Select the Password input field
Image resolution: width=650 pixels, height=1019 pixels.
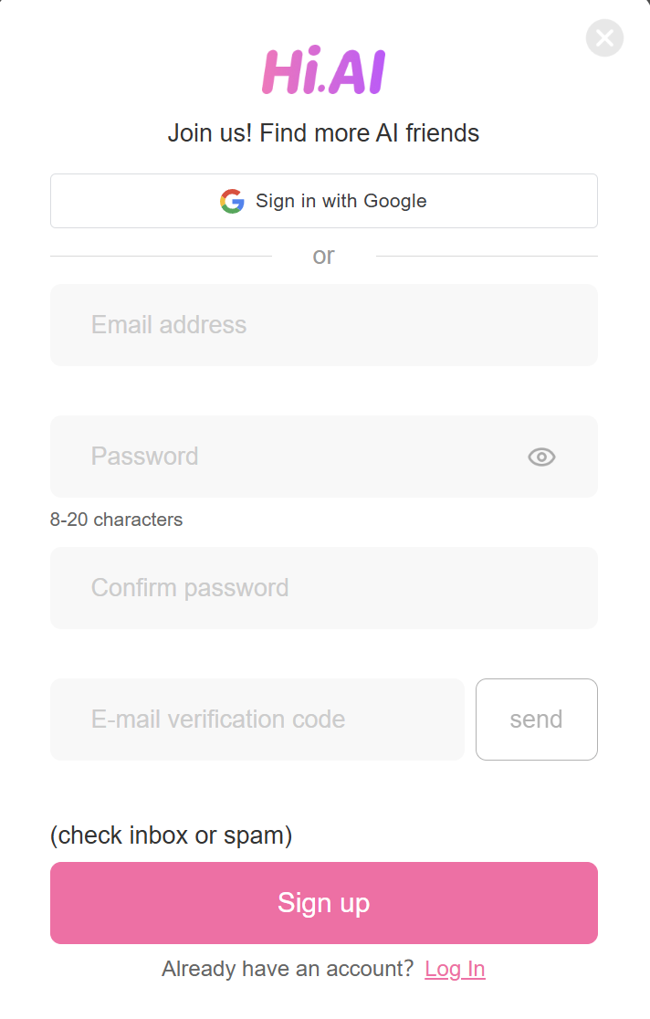point(324,457)
